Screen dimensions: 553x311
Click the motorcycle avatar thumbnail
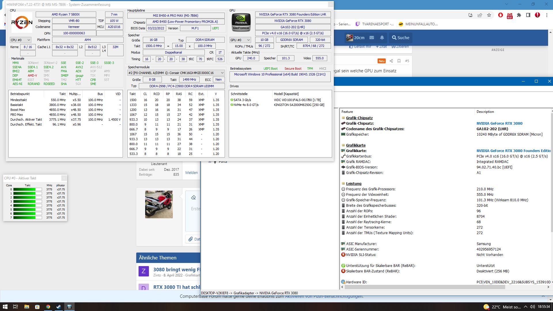click(159, 204)
